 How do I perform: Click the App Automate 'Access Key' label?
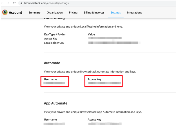coord(94,120)
